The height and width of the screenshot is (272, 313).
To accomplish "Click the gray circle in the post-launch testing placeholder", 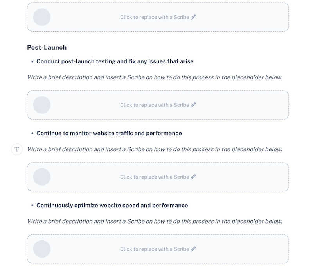I will [x=42, y=105].
